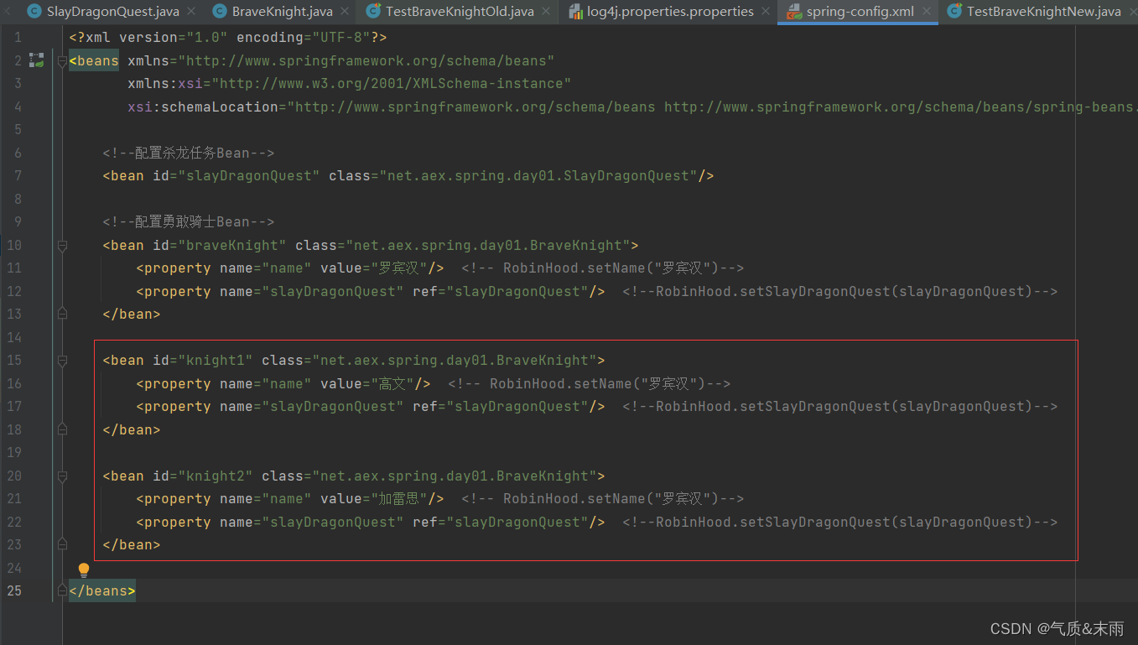Click the setSlayDragonQuest comment on line 12
This screenshot has width=1138, height=645.
pos(840,292)
